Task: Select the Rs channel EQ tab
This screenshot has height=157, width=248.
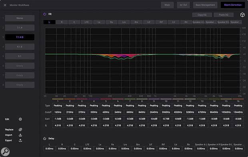Action: pyautogui.click(x=112, y=22)
